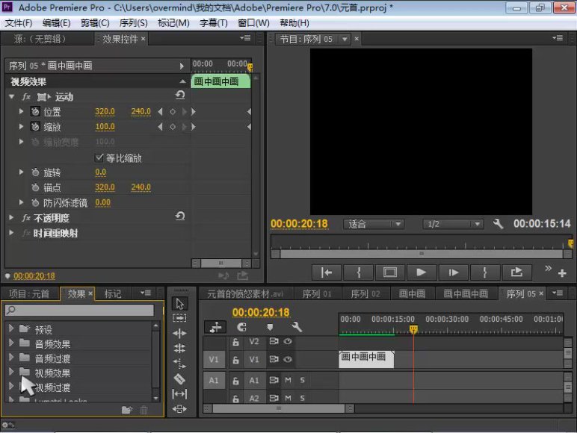This screenshot has height=433, width=577.
Task: Select the Razor tool in tools panel
Action: click(x=179, y=379)
